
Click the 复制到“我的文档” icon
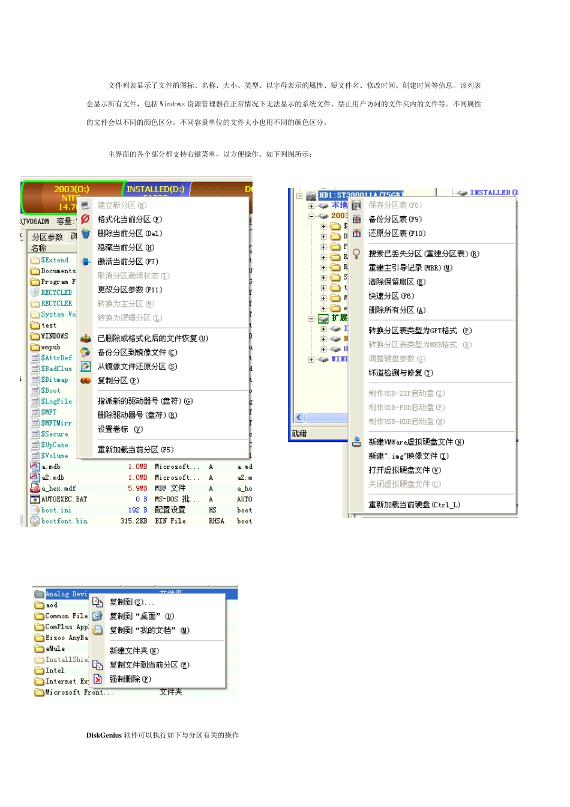97,630
